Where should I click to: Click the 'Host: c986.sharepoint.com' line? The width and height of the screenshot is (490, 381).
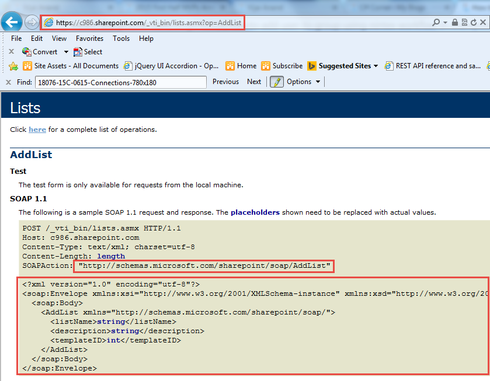[x=81, y=237]
